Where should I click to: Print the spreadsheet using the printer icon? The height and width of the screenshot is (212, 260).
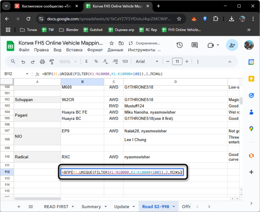42,62
